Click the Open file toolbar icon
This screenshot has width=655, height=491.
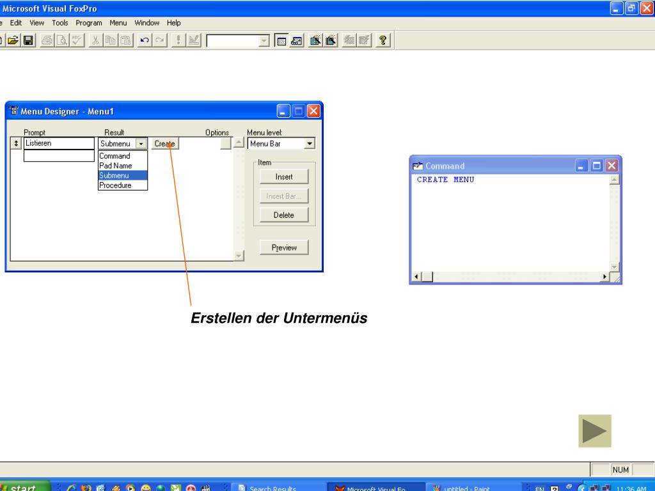[x=13, y=40]
